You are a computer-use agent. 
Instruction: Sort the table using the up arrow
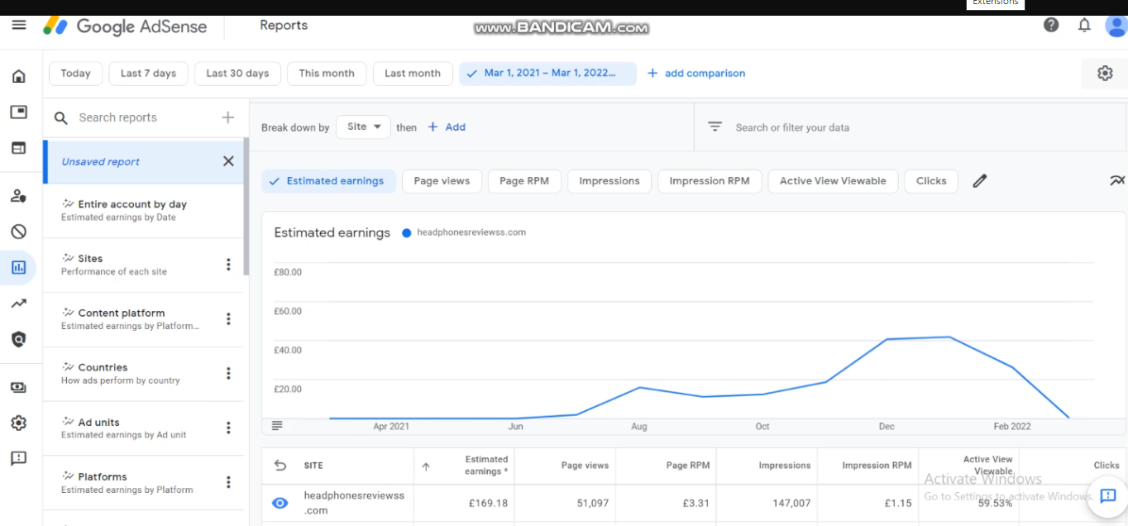[426, 466]
